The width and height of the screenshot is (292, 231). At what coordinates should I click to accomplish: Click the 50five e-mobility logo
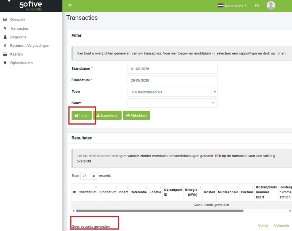click(31, 6)
